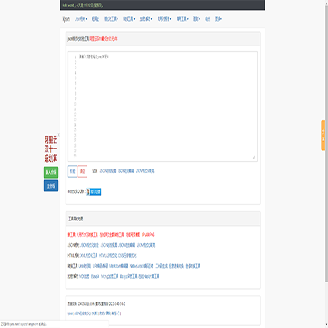Click the solid blue button under the Aliyun ad
Image resolution: width=328 pixels, height=328 pixels.
pyautogui.click(x=51, y=186)
